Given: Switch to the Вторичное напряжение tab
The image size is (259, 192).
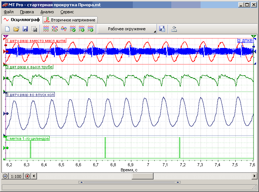Looking at the screenshot, I should click(x=70, y=20).
